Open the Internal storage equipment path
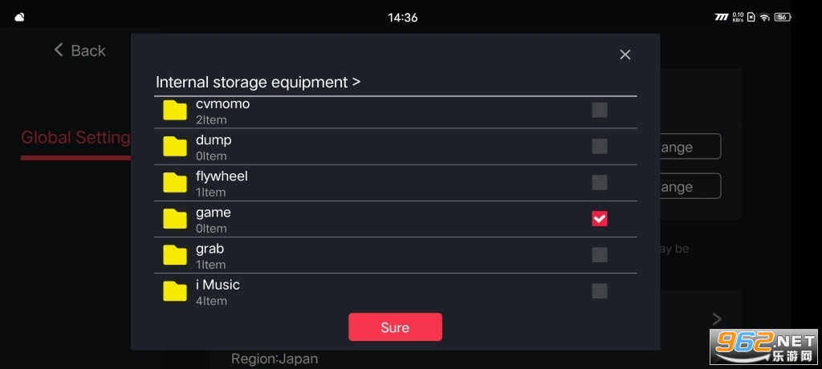Image resolution: width=822 pixels, height=369 pixels. [257, 82]
